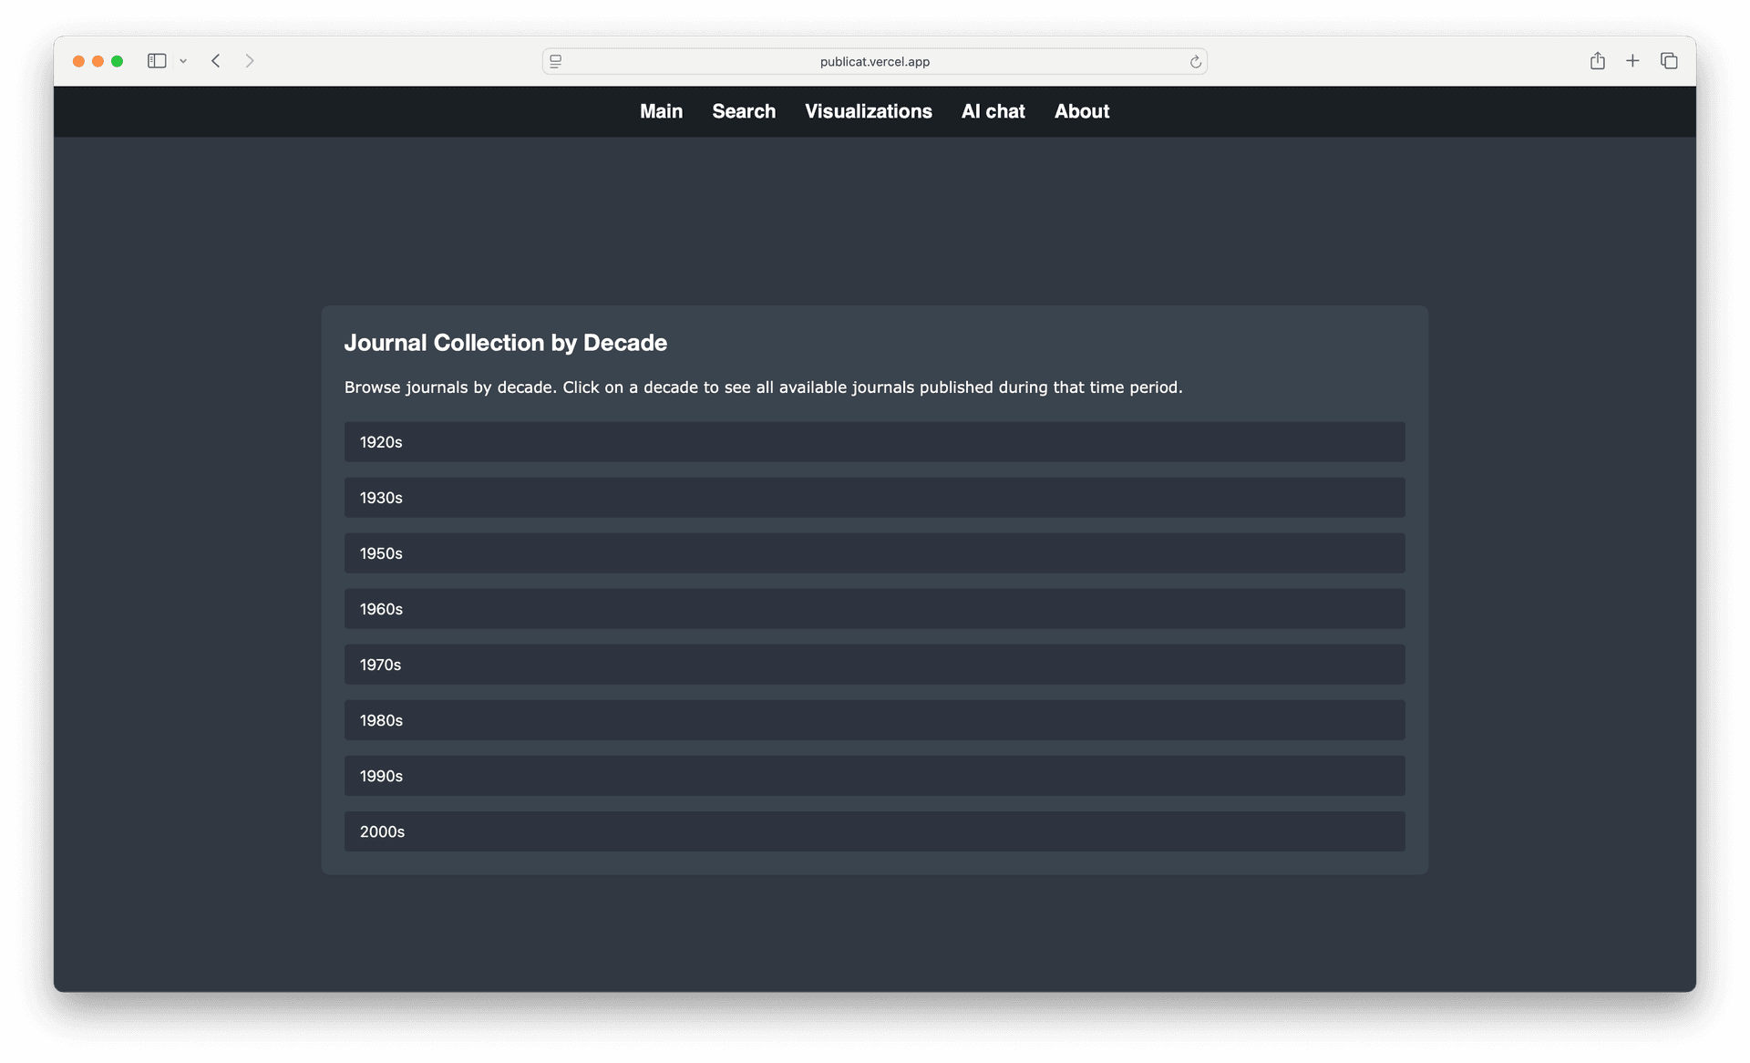Image resolution: width=1750 pixels, height=1063 pixels.
Task: Open a new tab with plus icon
Action: pos(1632,61)
